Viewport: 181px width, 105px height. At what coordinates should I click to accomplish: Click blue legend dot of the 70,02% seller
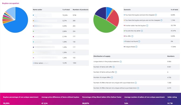click(33, 15)
